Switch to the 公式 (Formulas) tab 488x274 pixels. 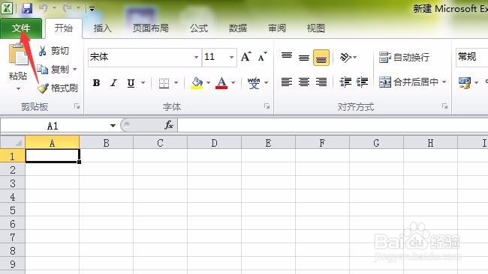pyautogui.click(x=199, y=28)
